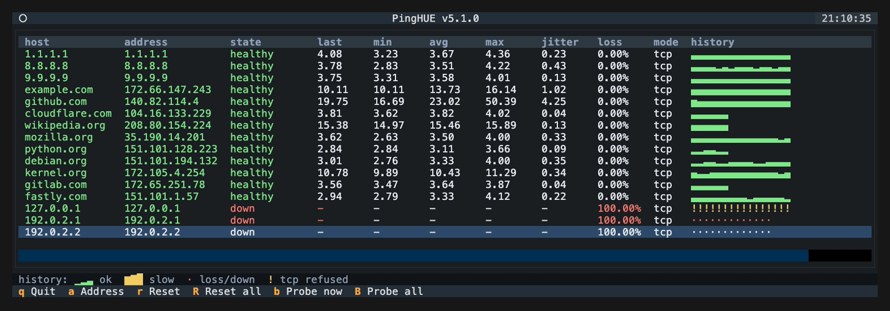
Task: Click the Probe all shortcut
Action: (389, 292)
